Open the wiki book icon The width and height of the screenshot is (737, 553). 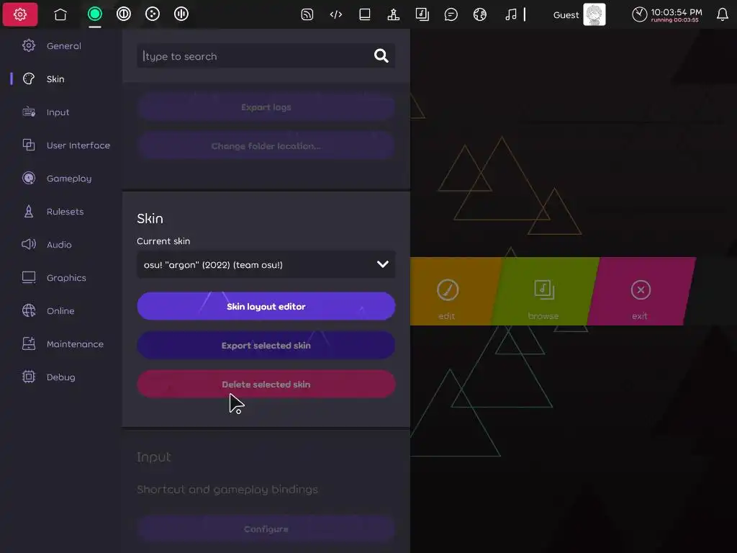pos(365,14)
